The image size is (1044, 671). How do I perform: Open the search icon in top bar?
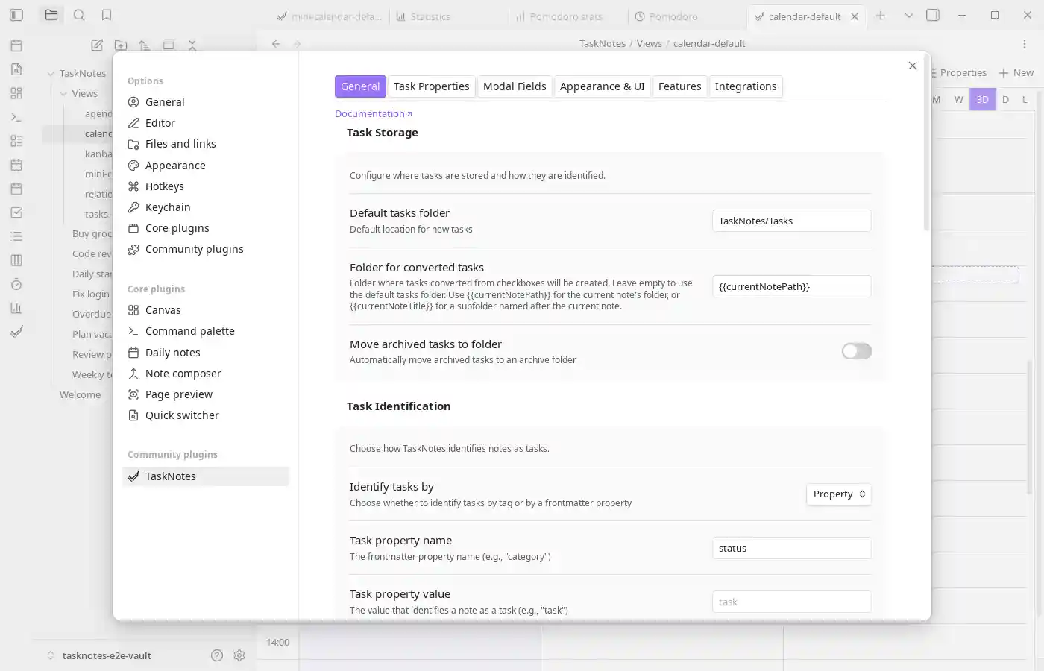point(79,15)
